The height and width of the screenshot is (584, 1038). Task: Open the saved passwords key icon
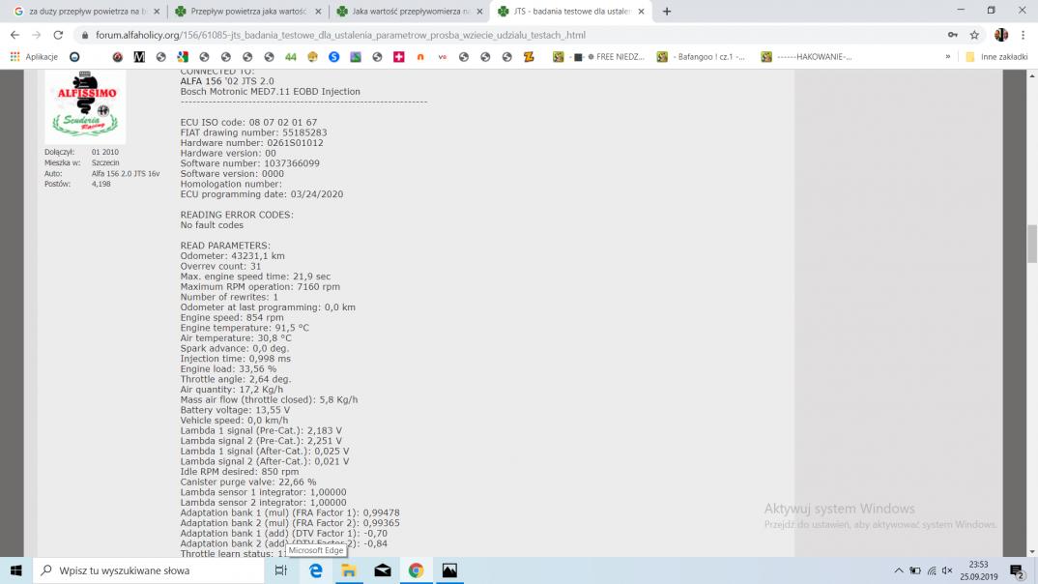953,35
